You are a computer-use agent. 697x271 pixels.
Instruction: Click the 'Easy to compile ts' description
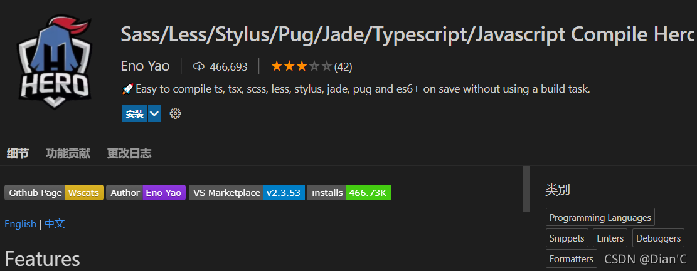click(356, 89)
